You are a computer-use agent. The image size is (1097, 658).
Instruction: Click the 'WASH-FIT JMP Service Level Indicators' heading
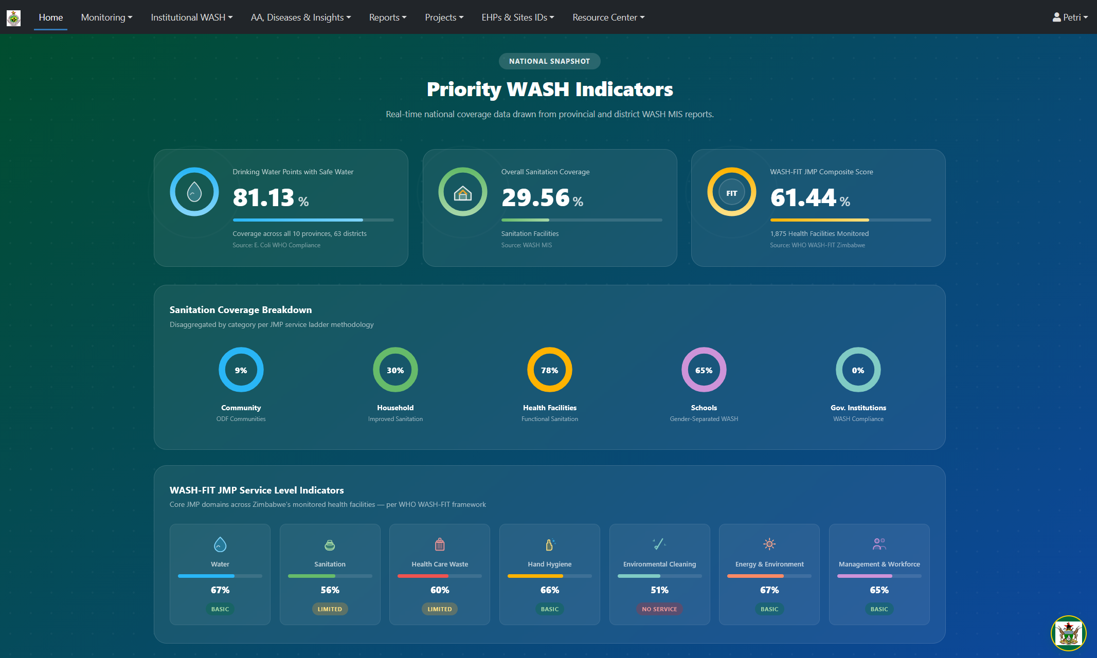click(x=257, y=490)
